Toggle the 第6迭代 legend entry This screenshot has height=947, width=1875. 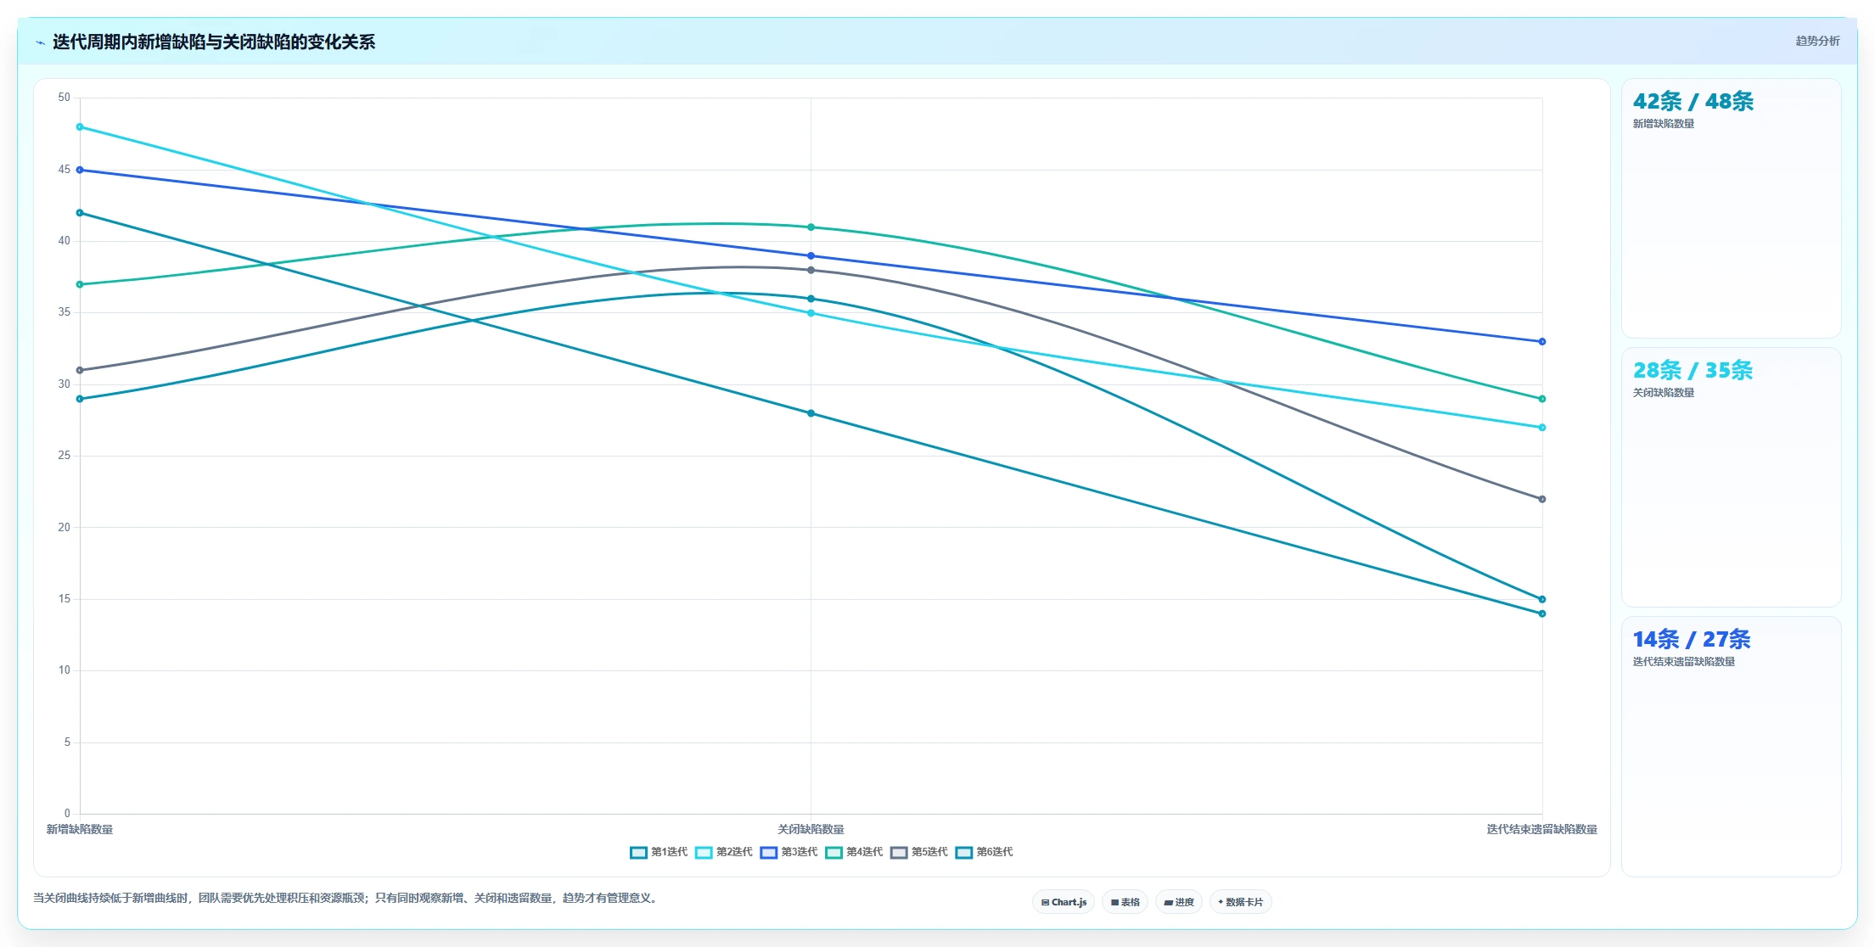coord(985,852)
